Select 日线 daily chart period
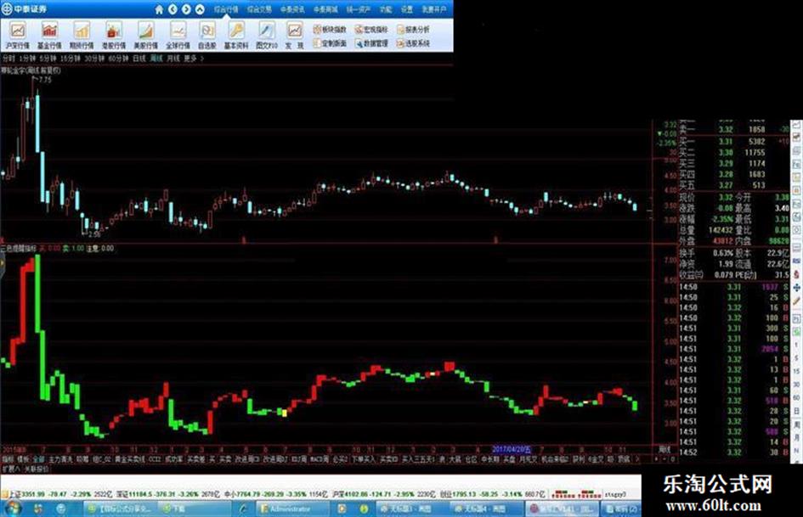 pyautogui.click(x=139, y=59)
